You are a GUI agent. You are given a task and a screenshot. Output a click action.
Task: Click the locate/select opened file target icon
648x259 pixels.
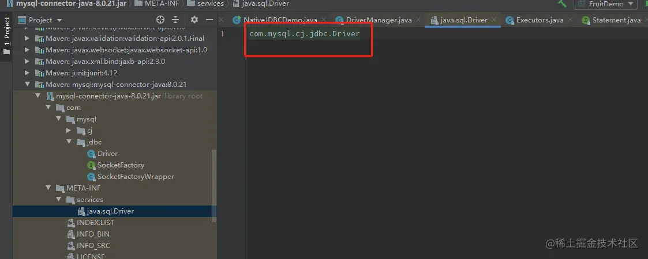coord(160,20)
